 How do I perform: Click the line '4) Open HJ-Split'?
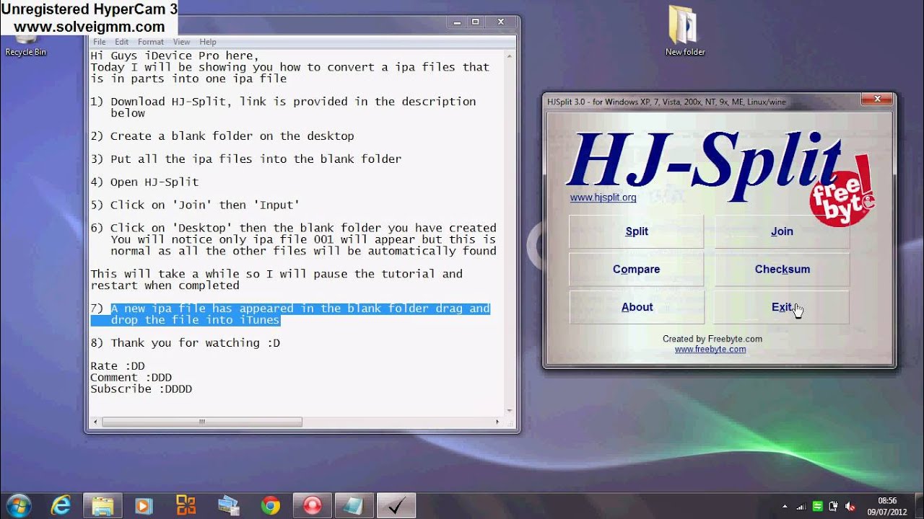pyautogui.click(x=144, y=182)
